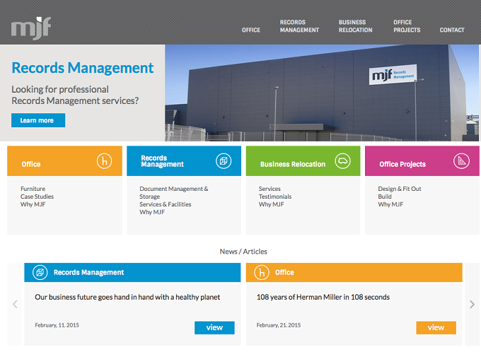View the Herman Miller article

436,327
